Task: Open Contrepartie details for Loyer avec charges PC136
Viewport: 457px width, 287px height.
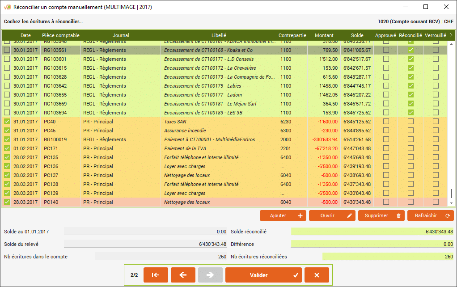Action: pyautogui.click(x=283, y=166)
